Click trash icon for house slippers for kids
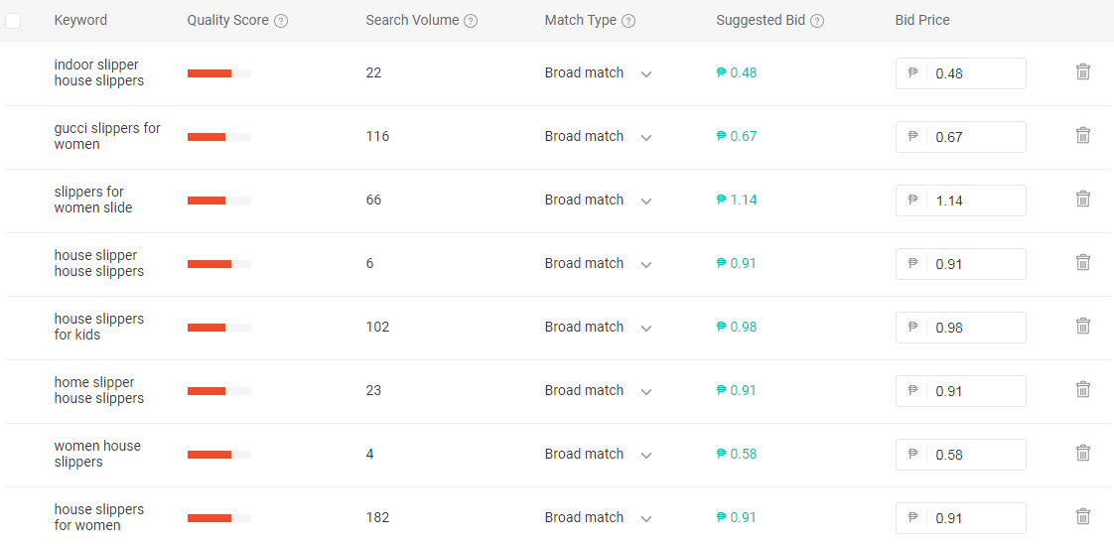Screen dimensions: 1114x544 pos(1083,326)
